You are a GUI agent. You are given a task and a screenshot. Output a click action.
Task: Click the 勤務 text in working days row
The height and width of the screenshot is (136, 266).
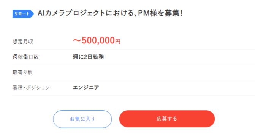click(98, 57)
